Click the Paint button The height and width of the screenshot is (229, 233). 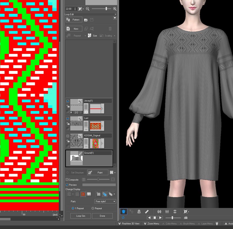pos(98,172)
